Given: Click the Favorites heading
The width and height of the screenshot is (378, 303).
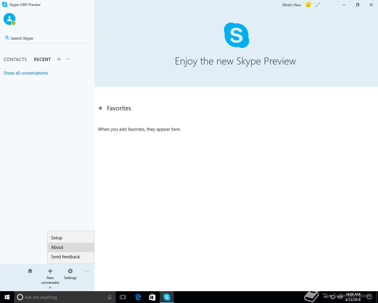Looking at the screenshot, I should [x=119, y=108].
